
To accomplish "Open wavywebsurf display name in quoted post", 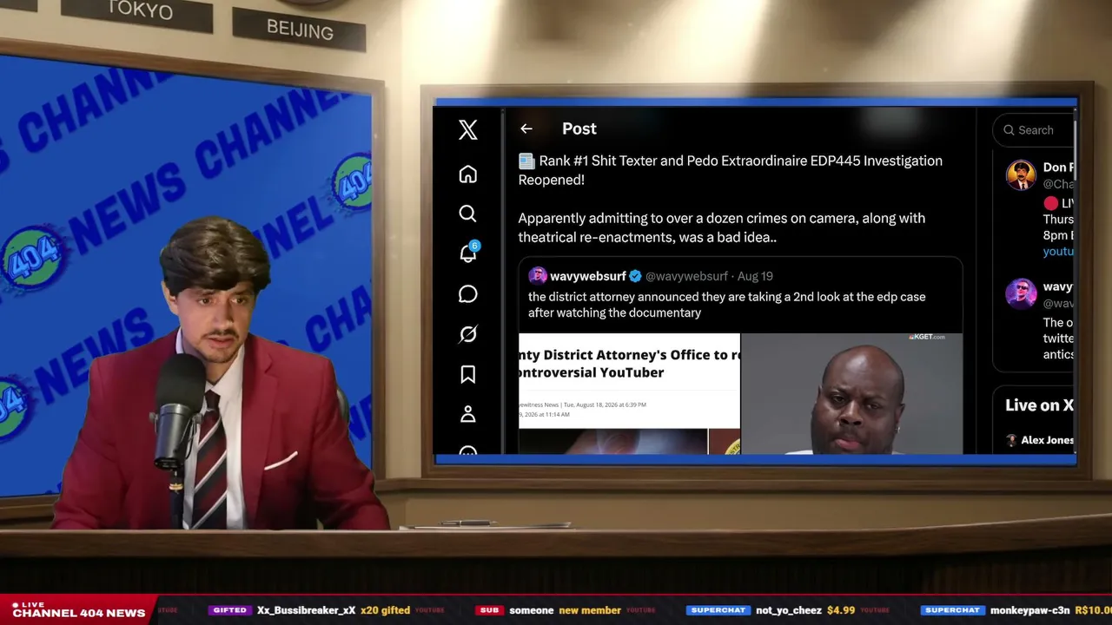I will point(588,276).
